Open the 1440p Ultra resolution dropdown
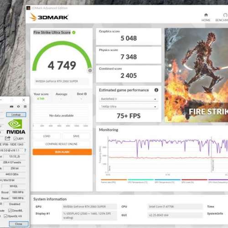This screenshot has height=228, width=228. (x=129, y=107)
